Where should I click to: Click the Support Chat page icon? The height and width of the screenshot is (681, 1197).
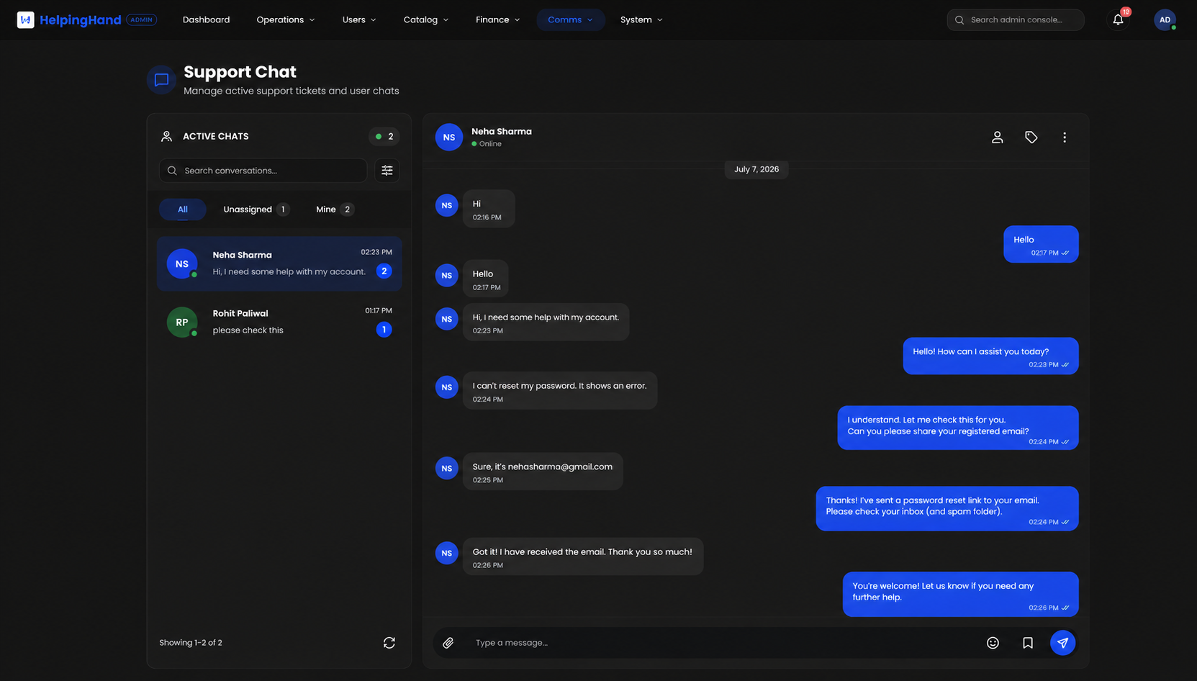click(x=161, y=80)
